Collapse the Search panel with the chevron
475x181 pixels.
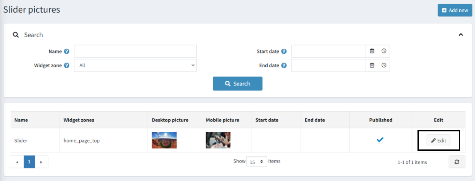coord(461,34)
